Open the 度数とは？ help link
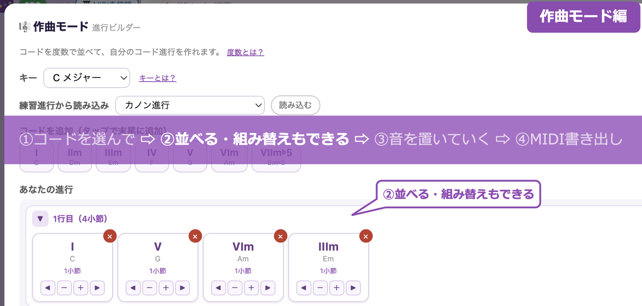This screenshot has height=306, width=642. coord(245,52)
